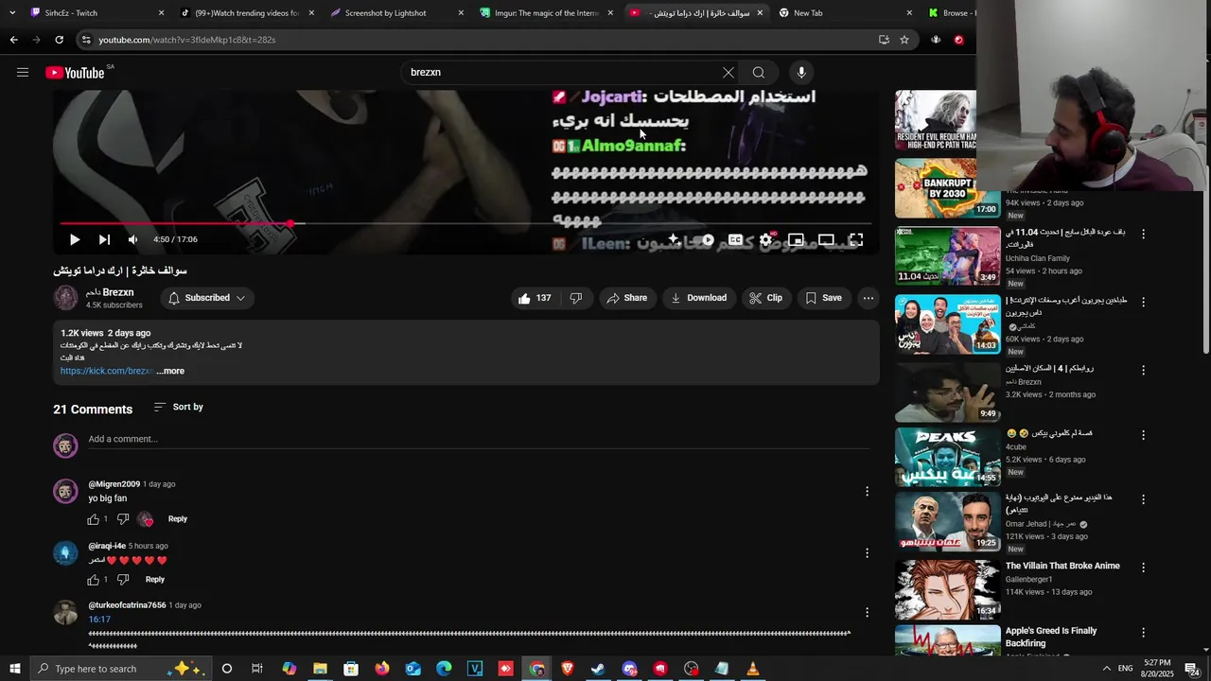Reply to @Migren2009's comment
The width and height of the screenshot is (1211, 681).
point(178,519)
